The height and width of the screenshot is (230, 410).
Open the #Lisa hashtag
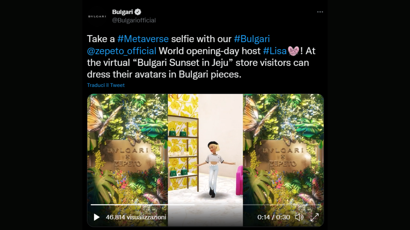[275, 51]
